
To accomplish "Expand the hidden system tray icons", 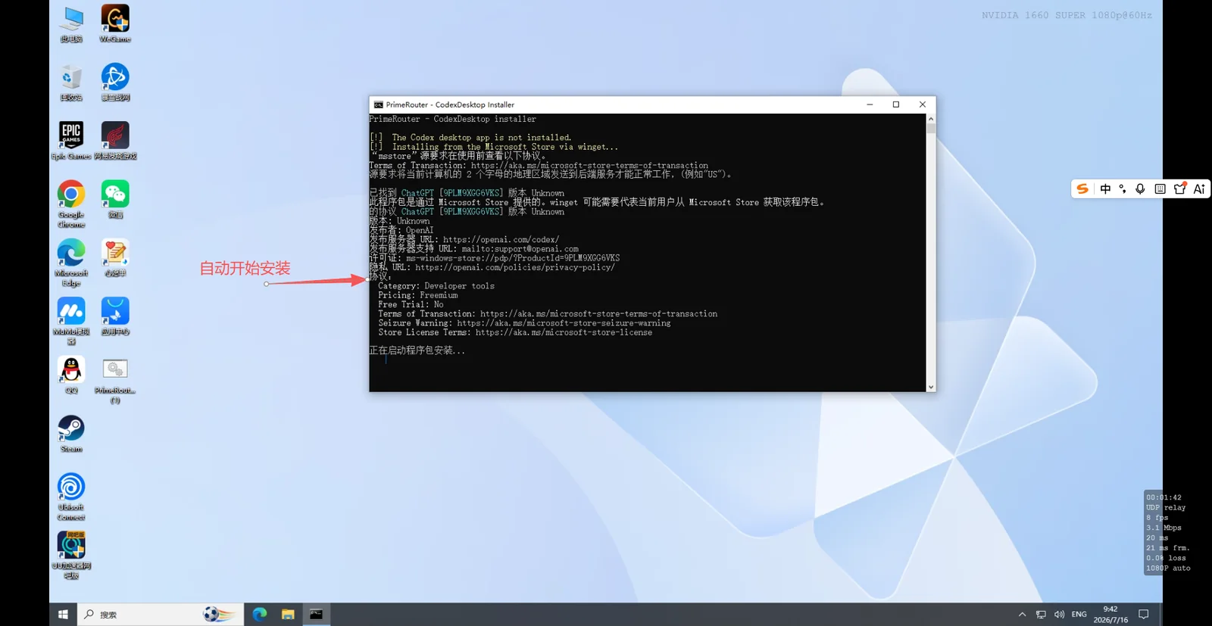I will pyautogui.click(x=1022, y=615).
